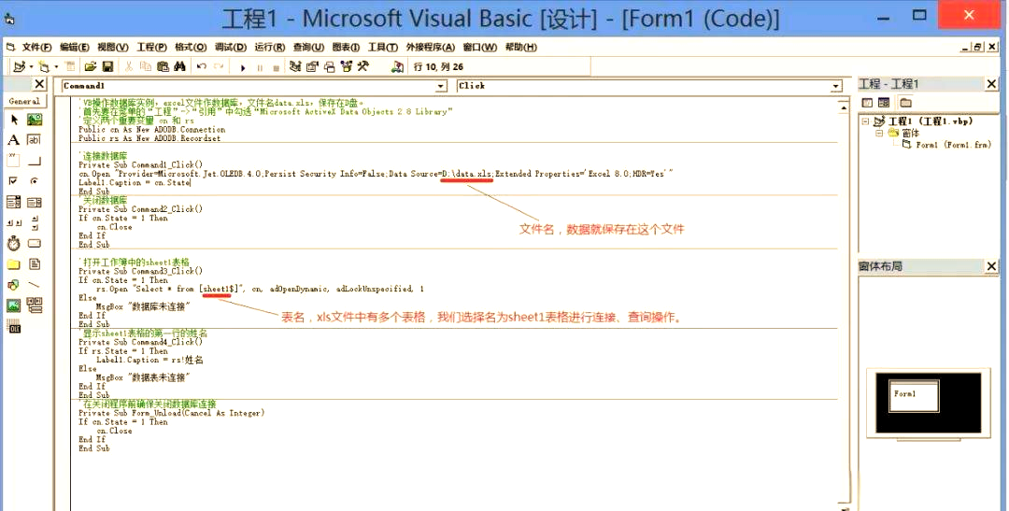This screenshot has height=511, width=1009.
Task: Select the DriveListBox control in the toolbox
Action: pos(35,243)
